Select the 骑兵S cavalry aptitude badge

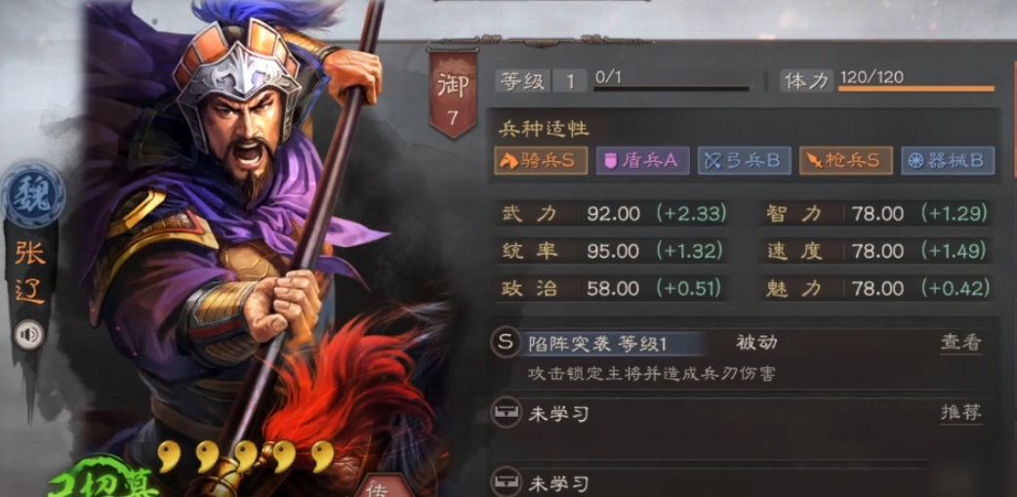[541, 160]
